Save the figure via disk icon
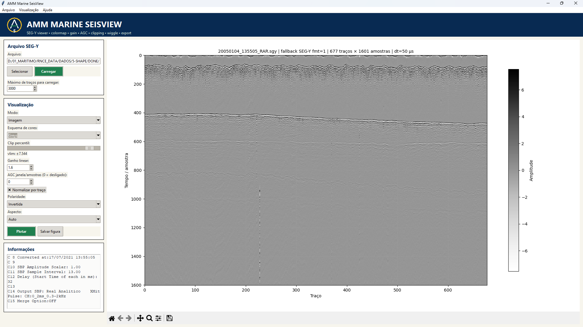Image resolution: width=583 pixels, height=327 pixels. pos(170,318)
